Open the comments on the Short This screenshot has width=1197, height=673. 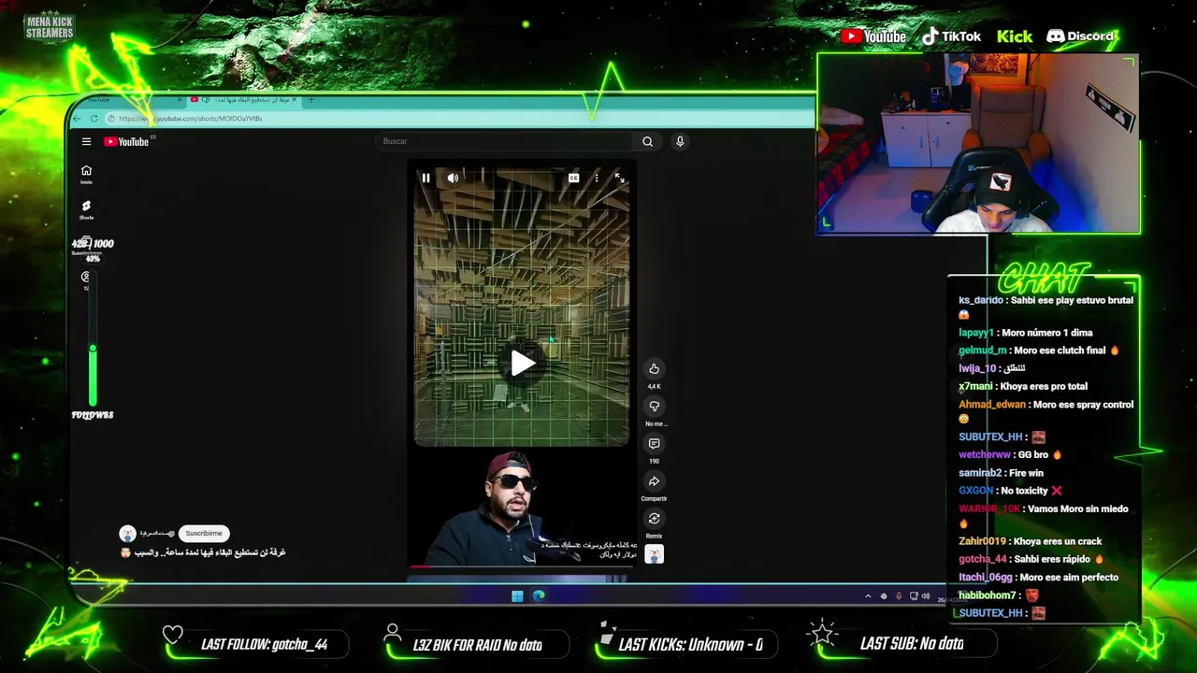pyautogui.click(x=654, y=444)
